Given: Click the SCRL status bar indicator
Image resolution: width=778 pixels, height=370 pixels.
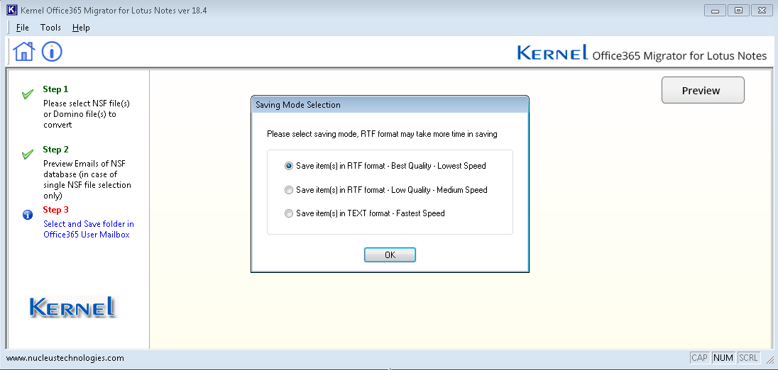Looking at the screenshot, I should pos(748,358).
